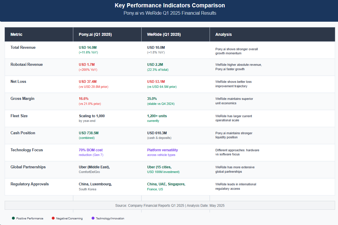Click Pony.ai net loss "USD 37.4M"
Viewport: 338px width, 225px height.
pyautogui.click(x=88, y=81)
